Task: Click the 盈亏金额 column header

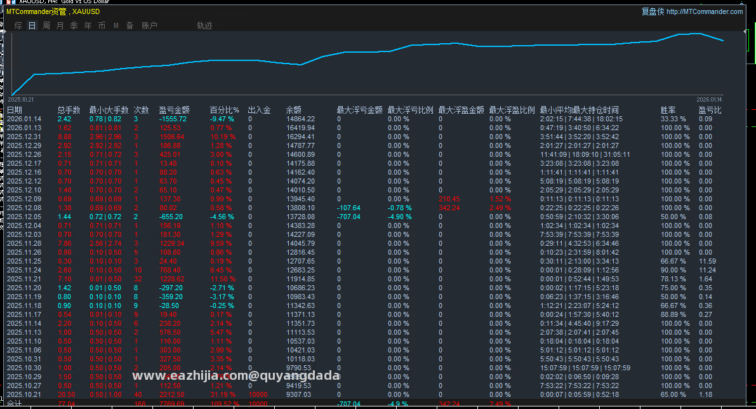Action: (174, 110)
